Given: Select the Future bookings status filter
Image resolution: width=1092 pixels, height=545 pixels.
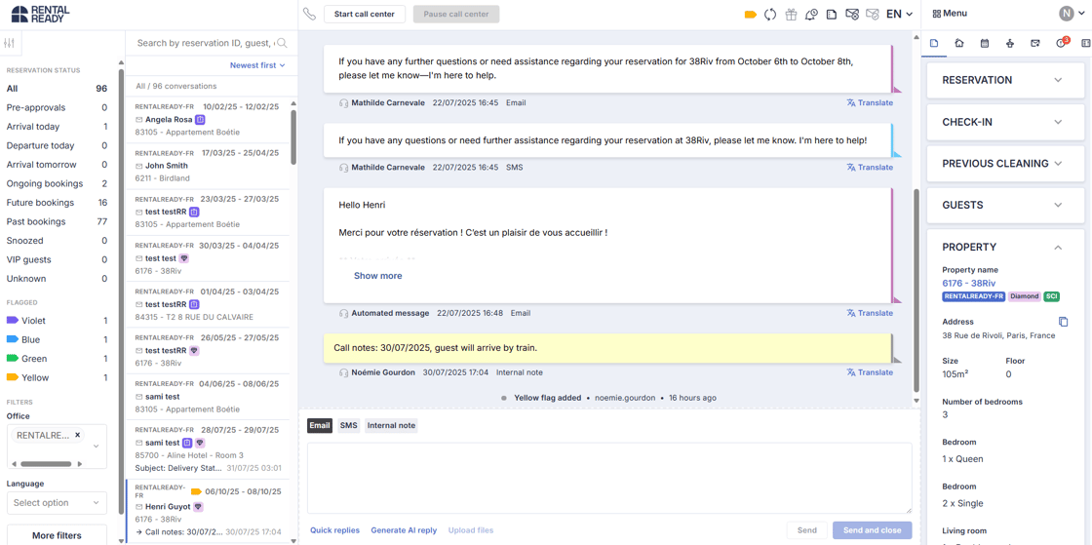Looking at the screenshot, I should click(57, 203).
